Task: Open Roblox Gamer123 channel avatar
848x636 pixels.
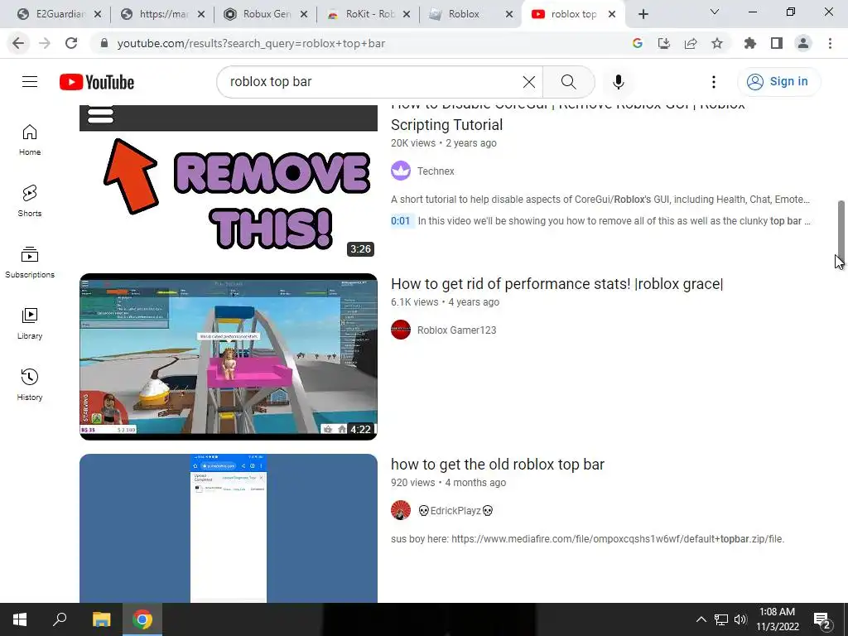Action: coord(401,330)
